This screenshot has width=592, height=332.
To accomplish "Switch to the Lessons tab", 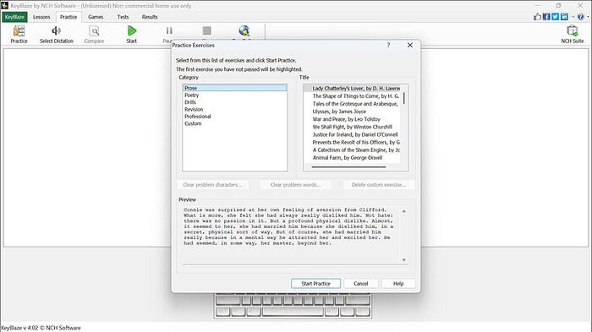I will click(41, 17).
